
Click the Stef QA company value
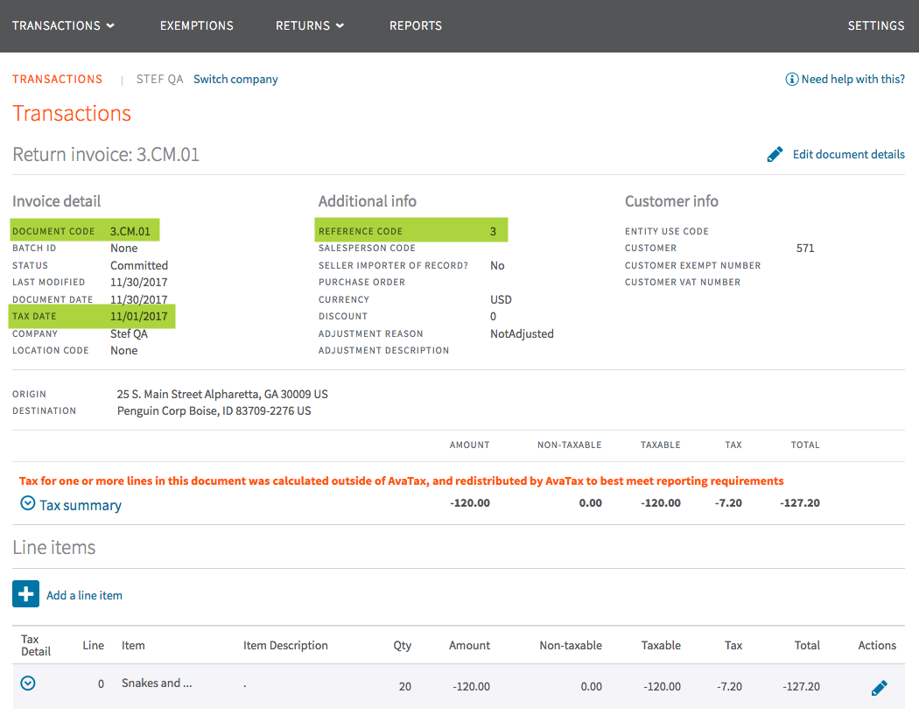click(x=129, y=333)
